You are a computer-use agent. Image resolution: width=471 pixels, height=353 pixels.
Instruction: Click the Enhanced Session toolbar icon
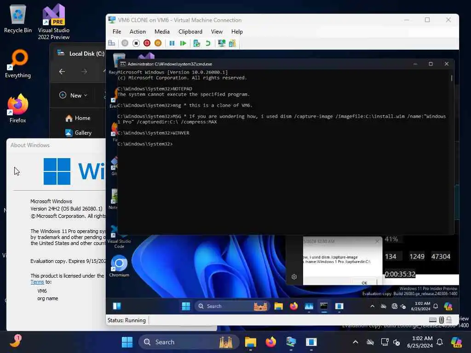coord(222,43)
